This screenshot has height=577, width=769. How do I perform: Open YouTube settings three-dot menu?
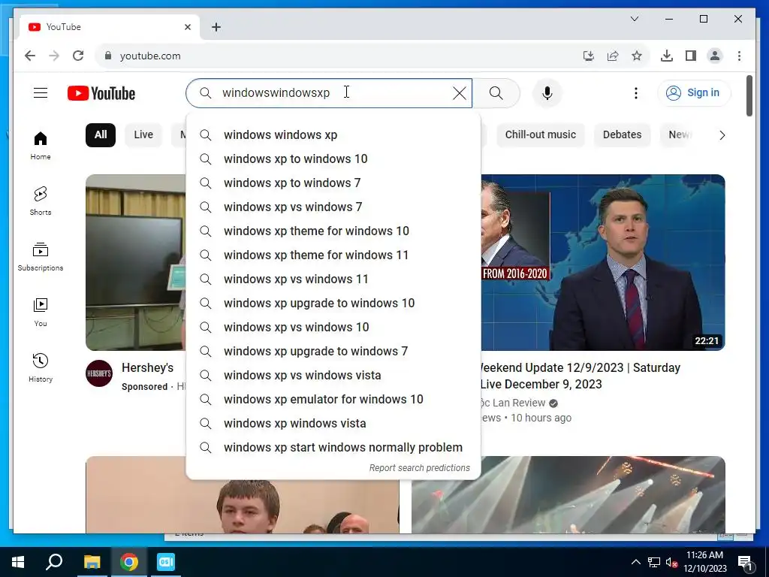(635, 93)
